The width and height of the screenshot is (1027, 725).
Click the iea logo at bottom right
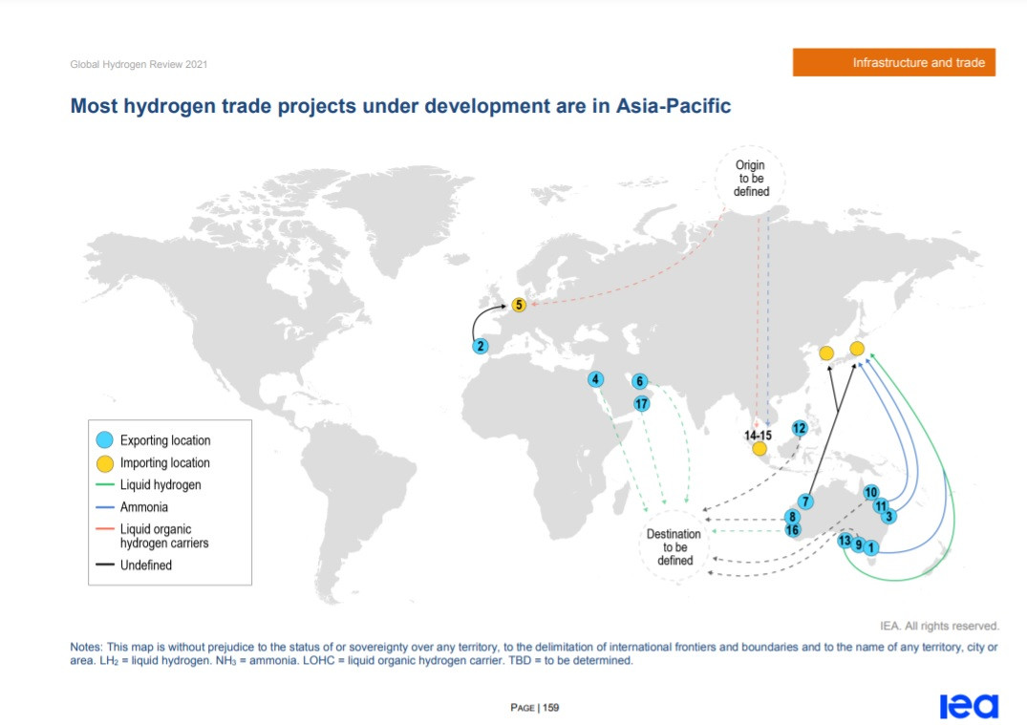point(969,706)
